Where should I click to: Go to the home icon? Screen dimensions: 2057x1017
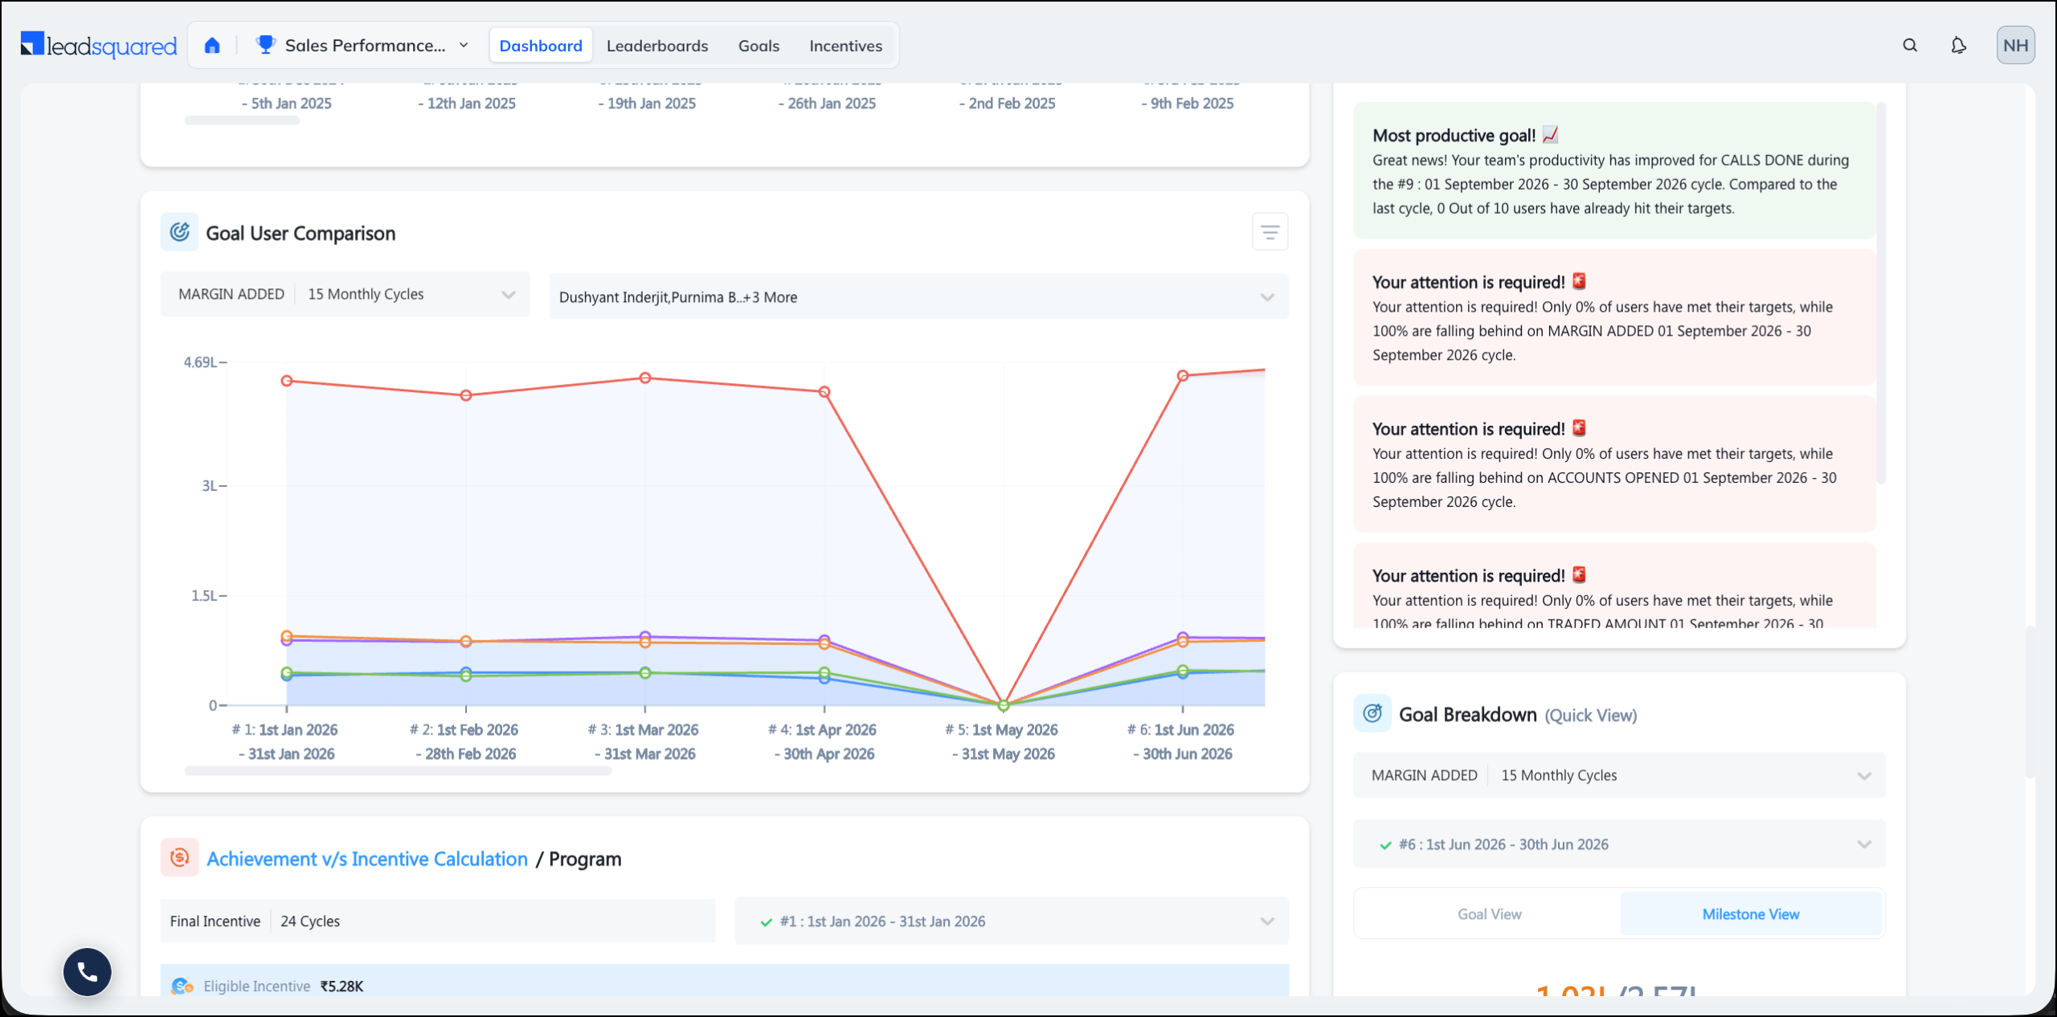point(212,45)
